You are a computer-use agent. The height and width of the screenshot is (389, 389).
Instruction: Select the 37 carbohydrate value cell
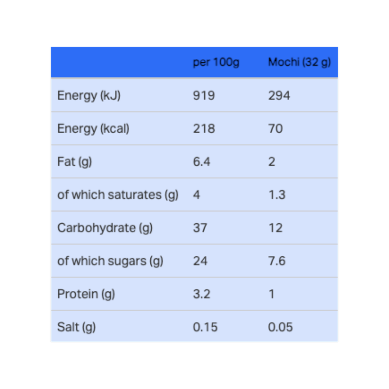(200, 228)
